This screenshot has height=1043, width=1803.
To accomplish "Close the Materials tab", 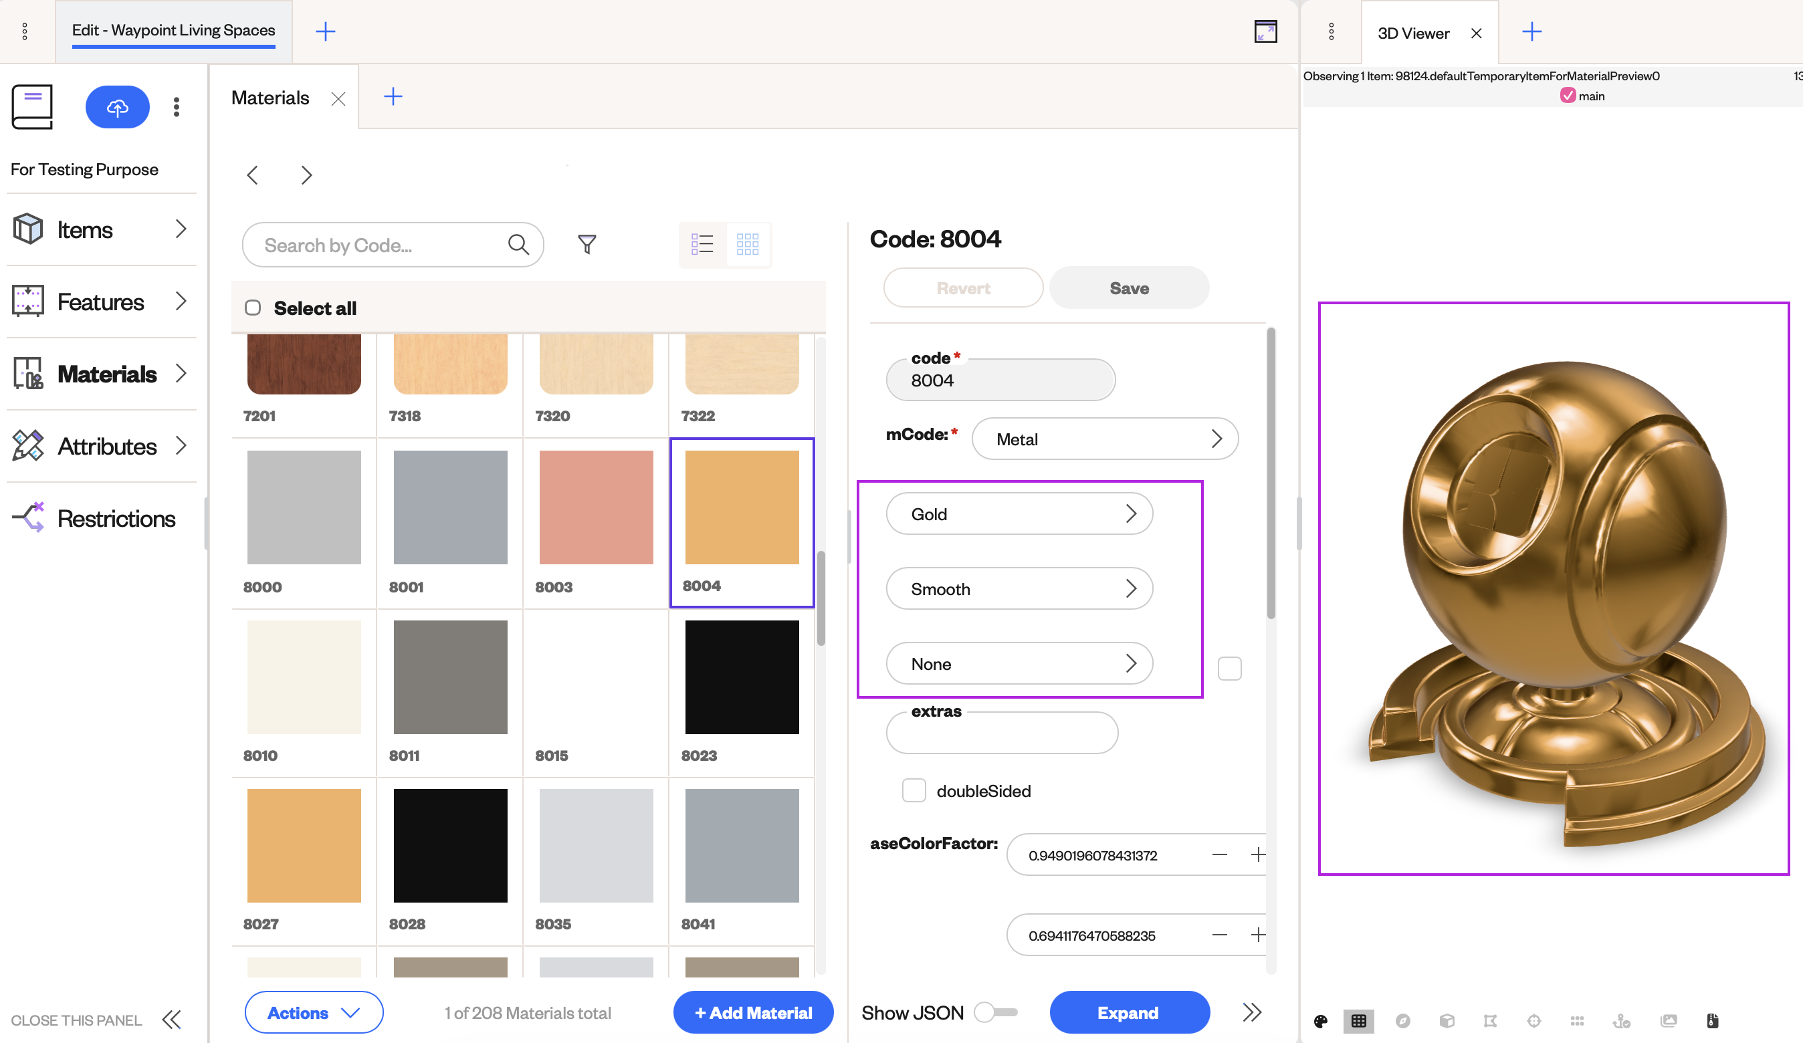I will (x=338, y=99).
